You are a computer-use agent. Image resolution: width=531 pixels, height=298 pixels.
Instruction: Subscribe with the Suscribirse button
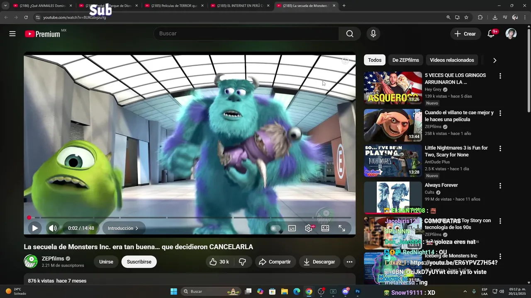(139, 262)
